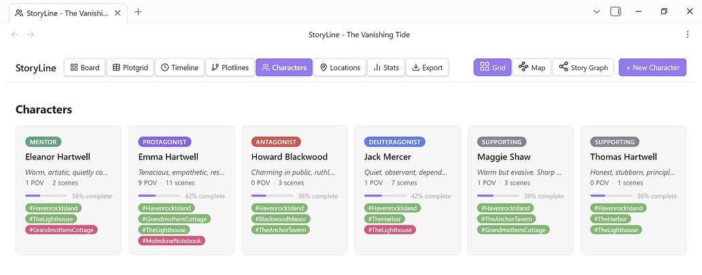
Task: Open the Timeline tab
Action: coord(179,67)
